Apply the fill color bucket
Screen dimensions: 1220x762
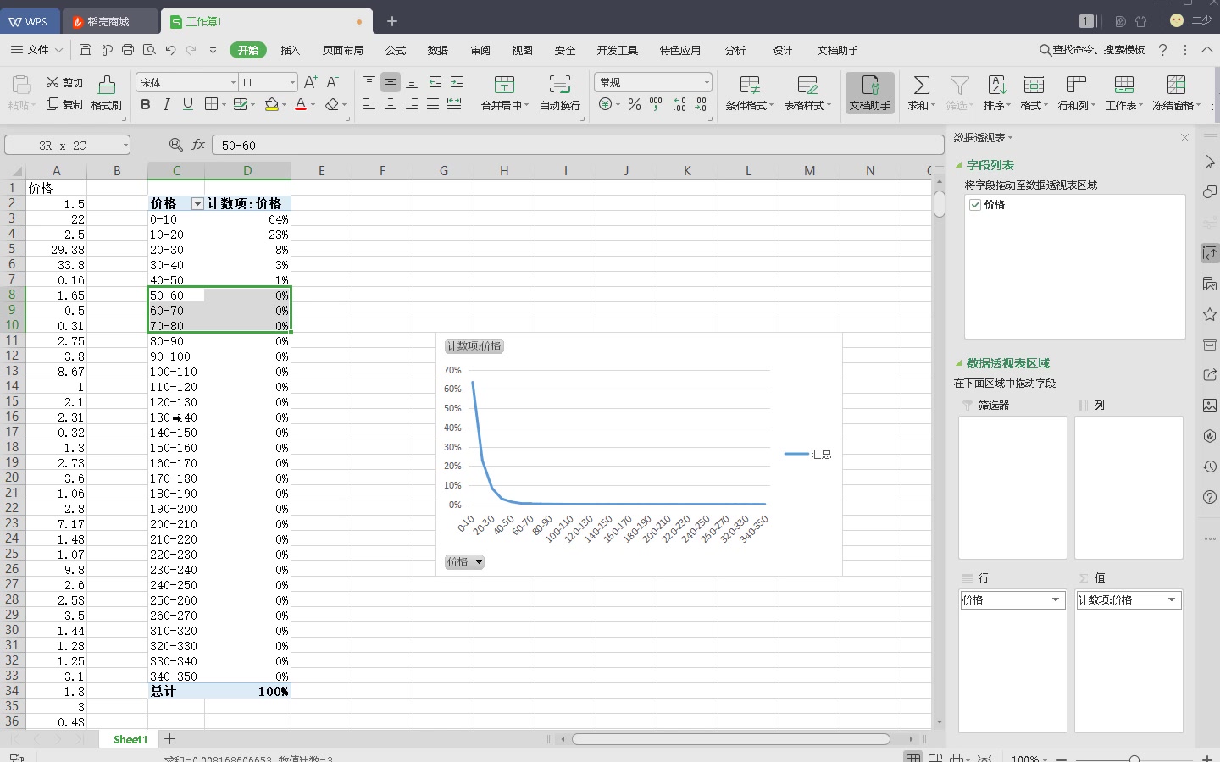pyautogui.click(x=271, y=104)
